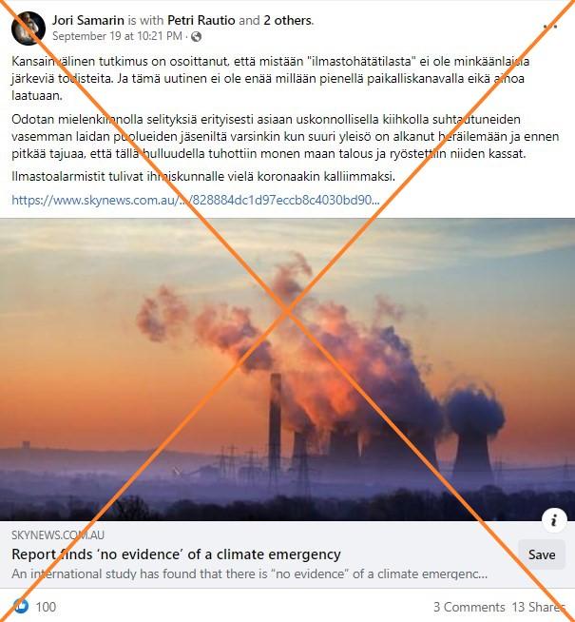Open Jori Samarin's profile picture avatar
Image resolution: width=575 pixels, height=622 pixels.
tap(29, 29)
